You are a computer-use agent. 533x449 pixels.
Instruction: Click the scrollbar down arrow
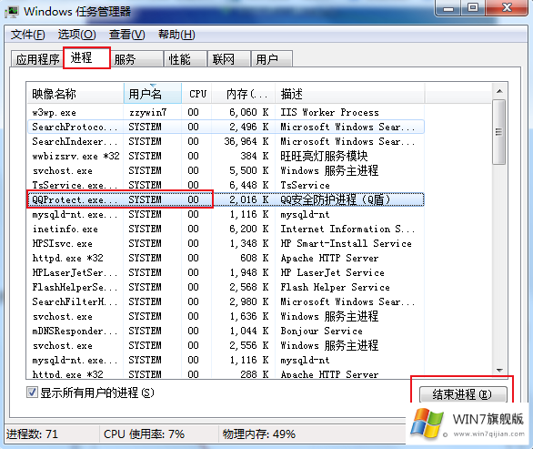click(499, 371)
